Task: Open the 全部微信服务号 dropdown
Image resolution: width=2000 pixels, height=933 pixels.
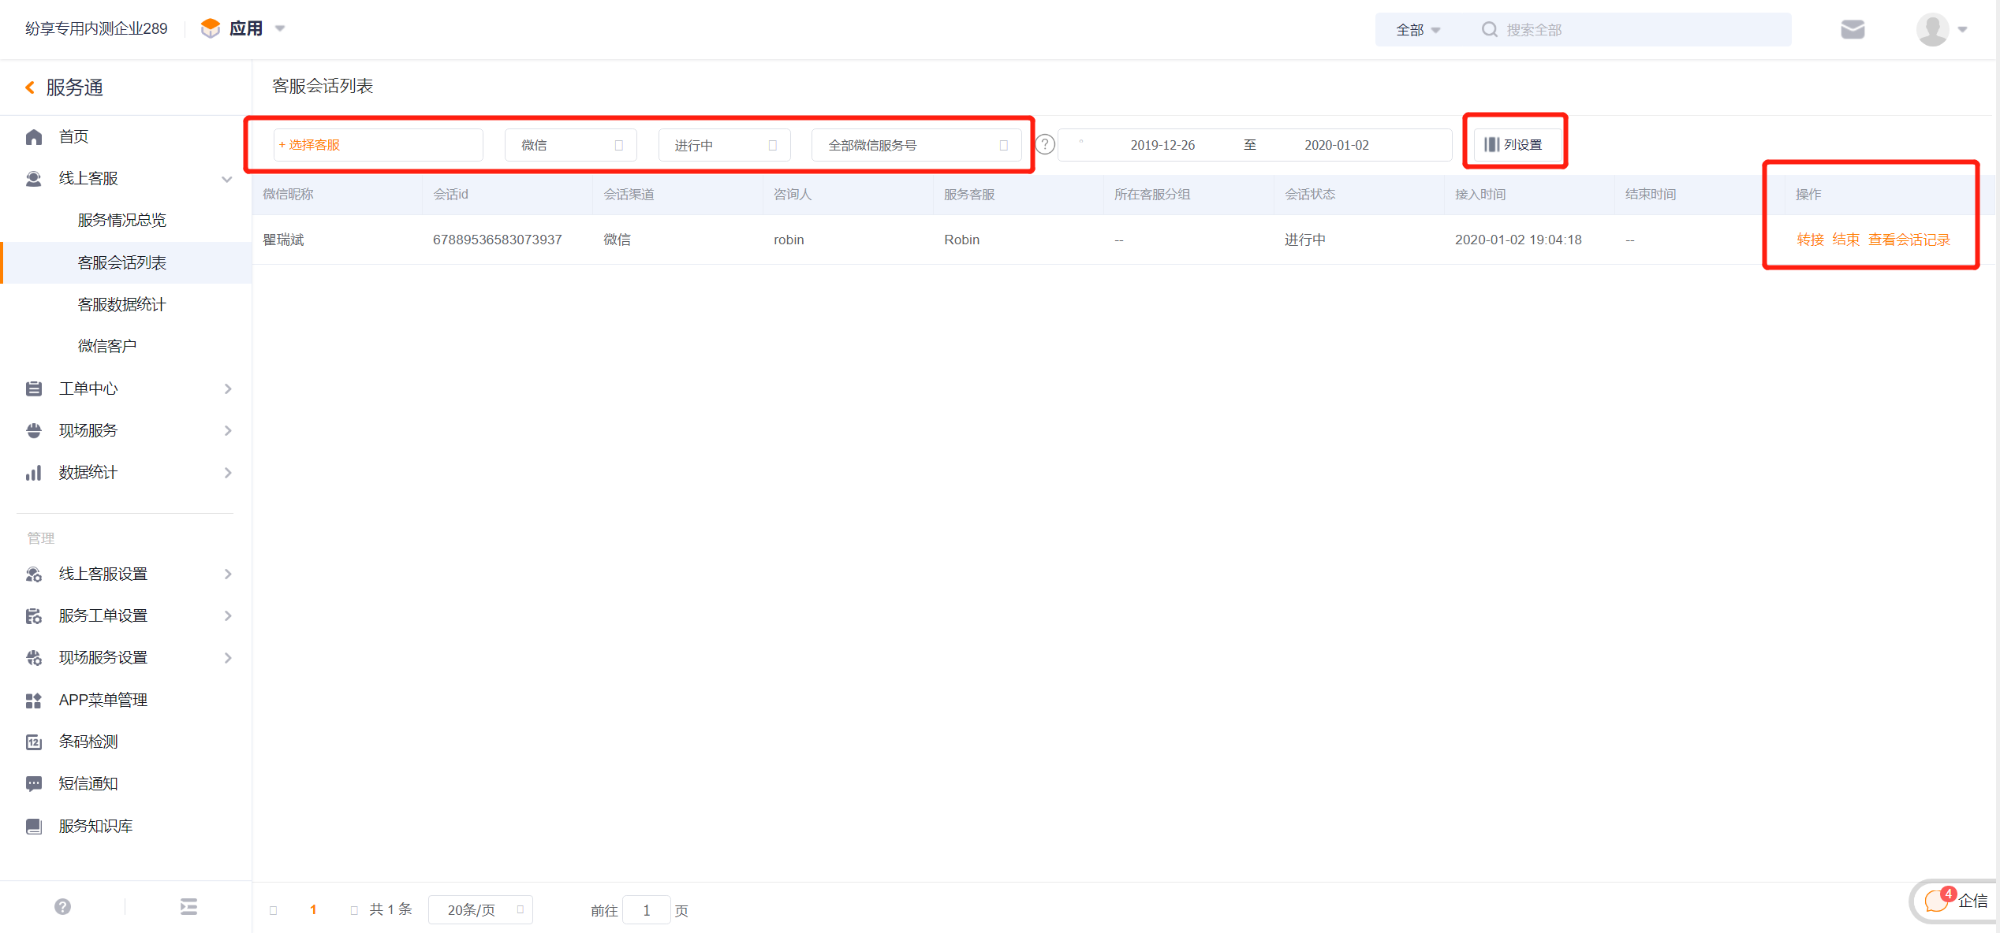Action: 916,145
